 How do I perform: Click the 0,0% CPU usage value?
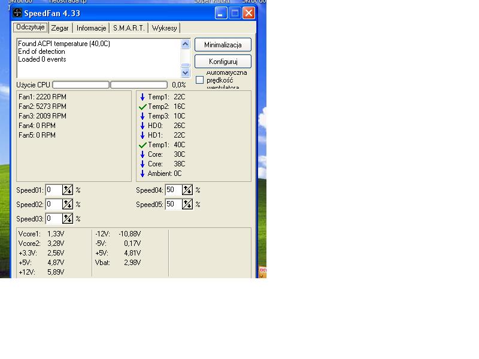(178, 85)
